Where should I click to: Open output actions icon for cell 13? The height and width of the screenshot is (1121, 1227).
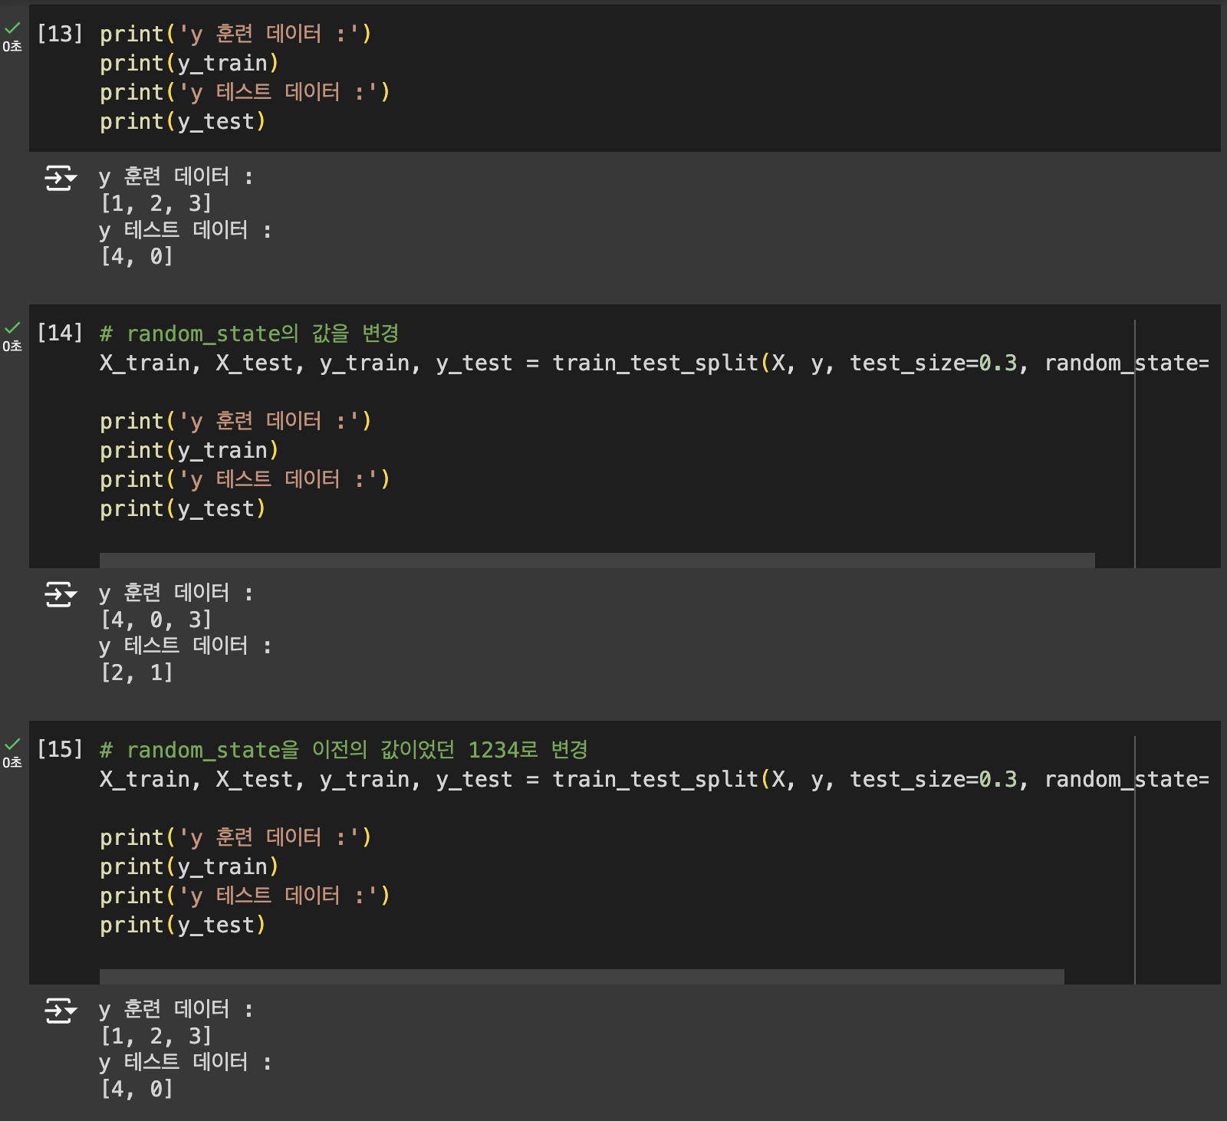pyautogui.click(x=61, y=178)
